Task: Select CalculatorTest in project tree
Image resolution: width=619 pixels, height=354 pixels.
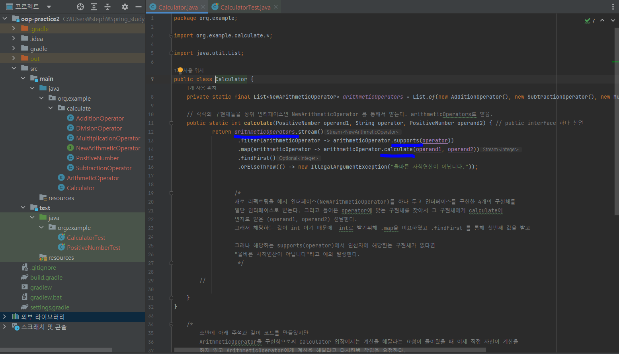Action: pyautogui.click(x=86, y=237)
